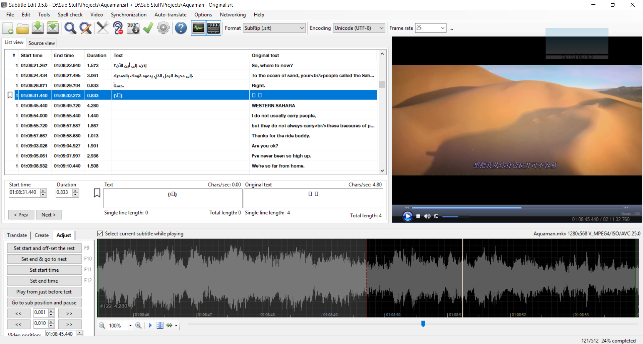
Task: Click the waveform position slider handle
Action: tap(423, 324)
